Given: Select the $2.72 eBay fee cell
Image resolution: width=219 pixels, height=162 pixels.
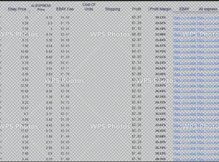Looking at the screenshot, I should (65, 102).
